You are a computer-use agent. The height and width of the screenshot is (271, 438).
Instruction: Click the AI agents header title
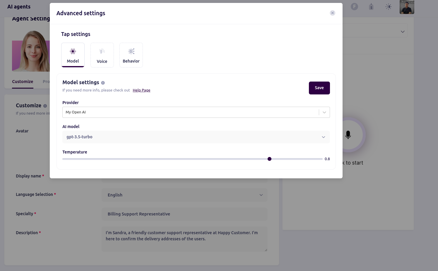pos(19,7)
